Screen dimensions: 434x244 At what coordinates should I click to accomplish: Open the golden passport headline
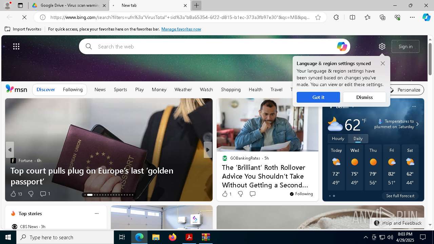click(x=92, y=176)
